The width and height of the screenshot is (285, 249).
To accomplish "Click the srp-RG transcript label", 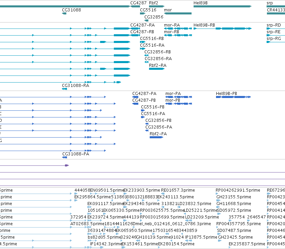I will pyautogui.click(x=274, y=39).
